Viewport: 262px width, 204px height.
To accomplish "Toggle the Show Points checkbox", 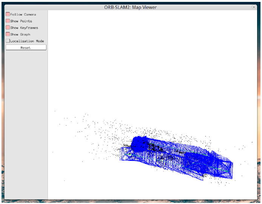I will (8, 21).
